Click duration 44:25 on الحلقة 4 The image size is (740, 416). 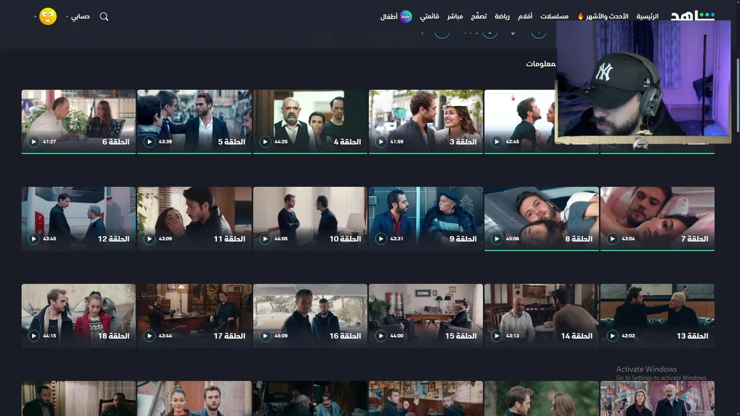point(281,142)
